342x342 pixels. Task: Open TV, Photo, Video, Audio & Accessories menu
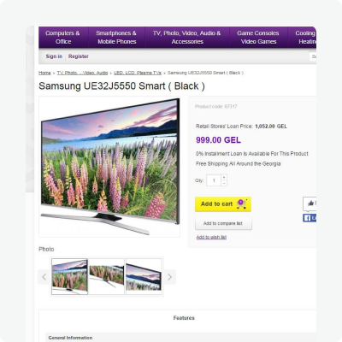click(x=187, y=38)
